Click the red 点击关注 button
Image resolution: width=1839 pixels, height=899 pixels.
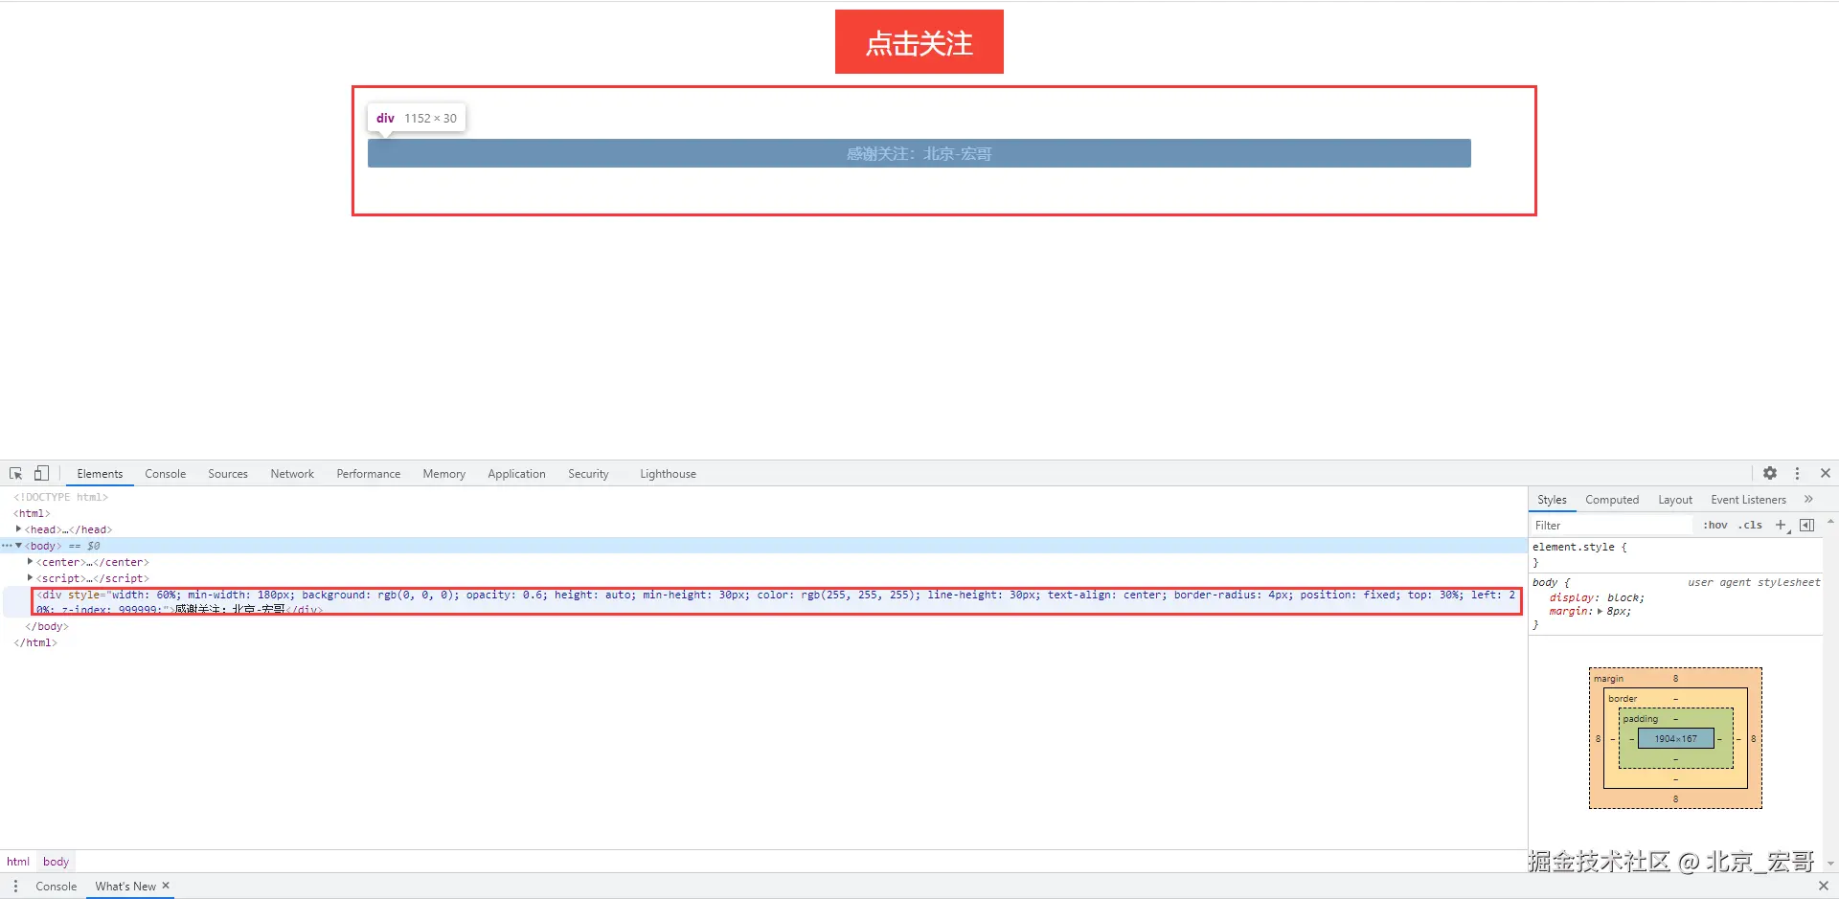[919, 42]
